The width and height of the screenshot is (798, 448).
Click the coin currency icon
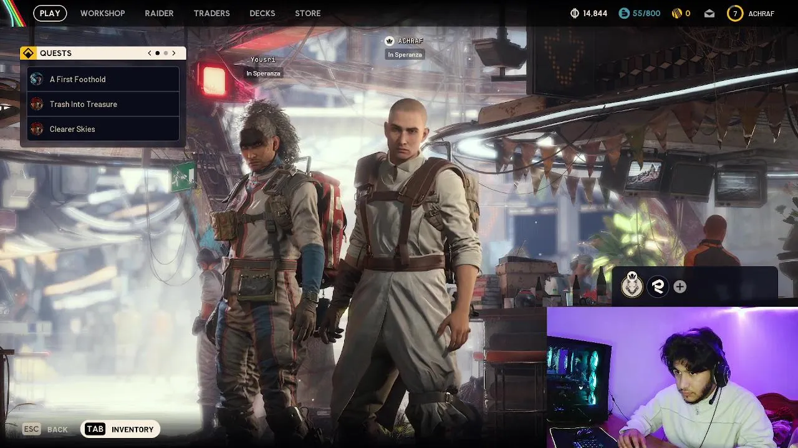pyautogui.click(x=575, y=13)
